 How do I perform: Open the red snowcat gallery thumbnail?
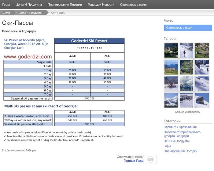point(171,84)
